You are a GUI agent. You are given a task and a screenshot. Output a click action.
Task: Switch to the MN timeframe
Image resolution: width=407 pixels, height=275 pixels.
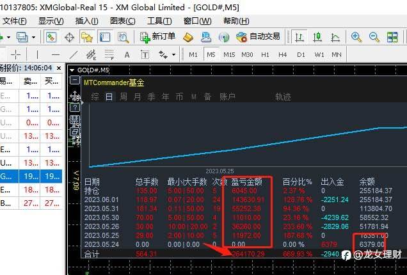click(x=337, y=55)
